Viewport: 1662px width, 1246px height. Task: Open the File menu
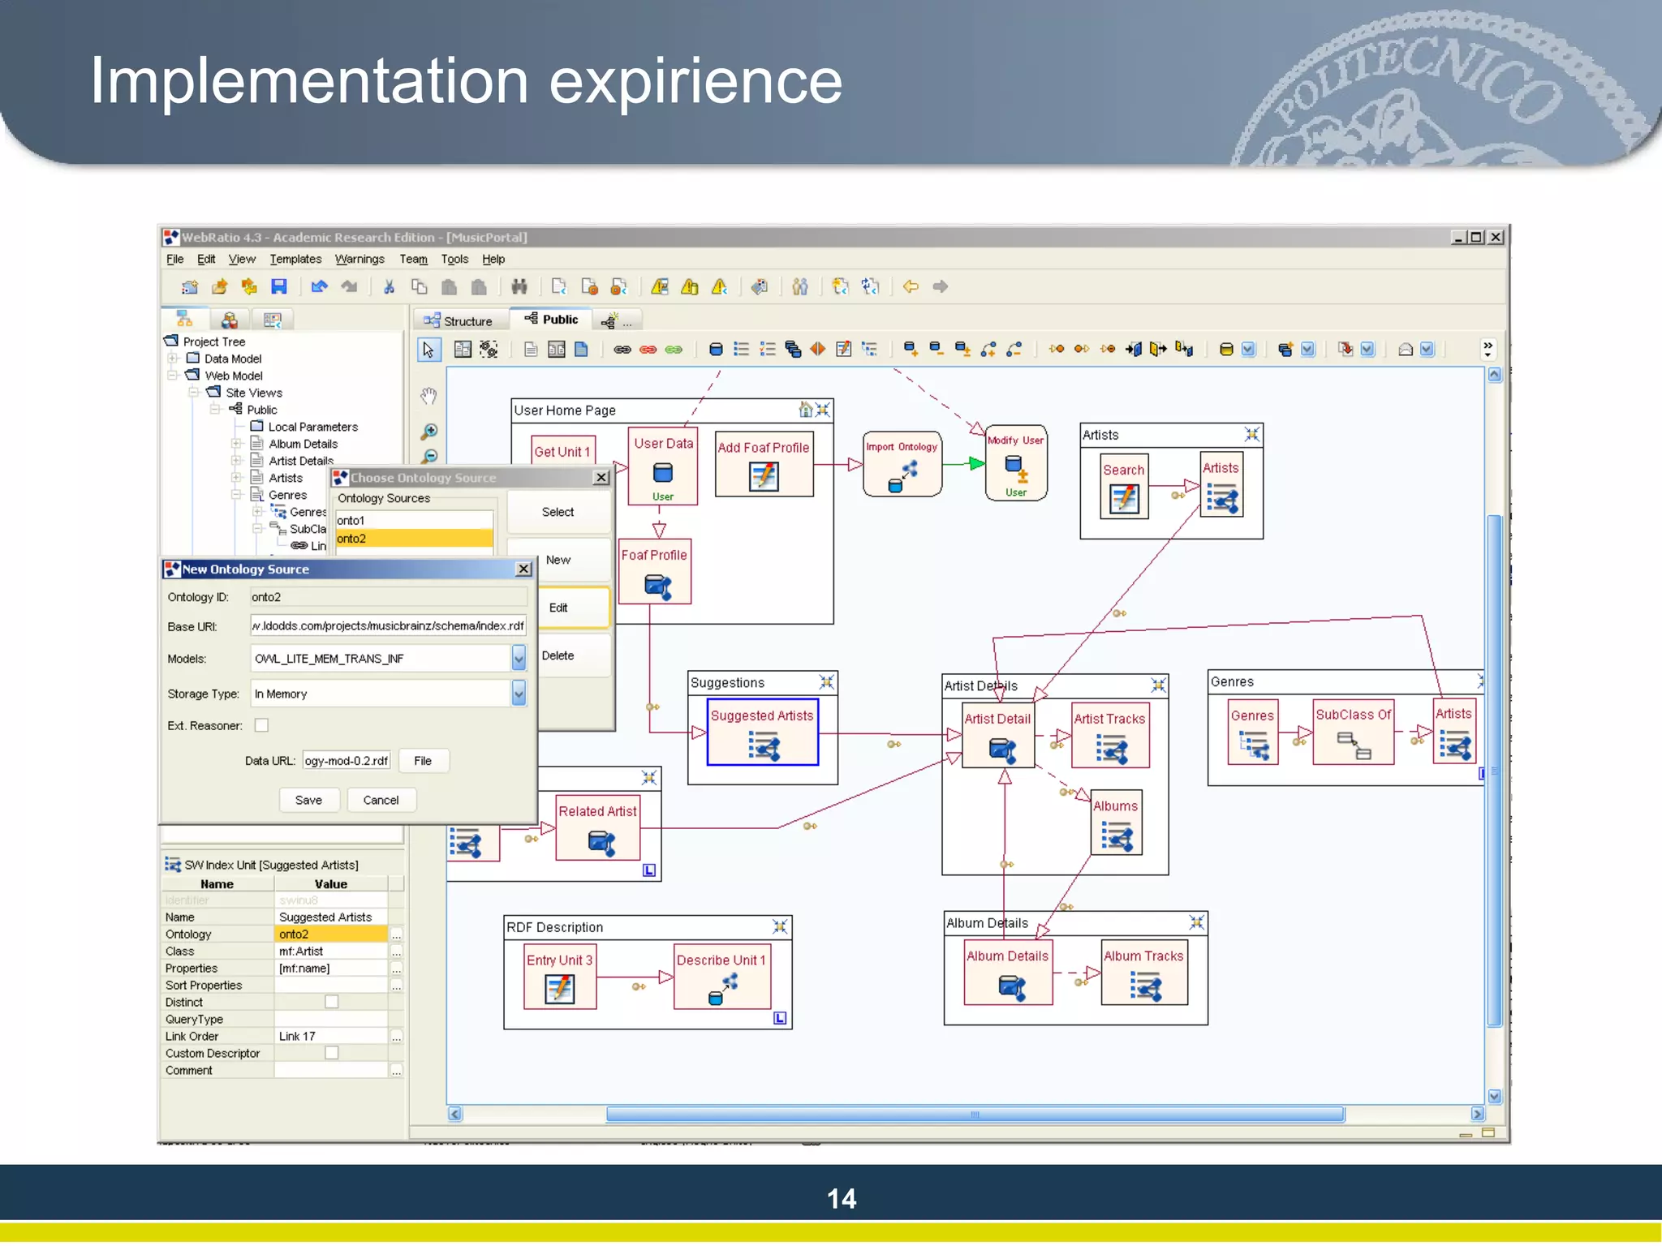[x=174, y=259]
